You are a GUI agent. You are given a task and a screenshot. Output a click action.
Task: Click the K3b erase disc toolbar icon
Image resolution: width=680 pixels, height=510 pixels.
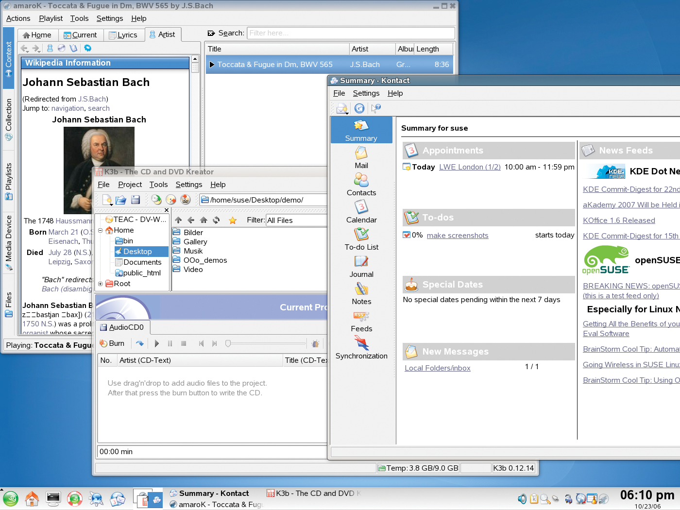(x=171, y=200)
